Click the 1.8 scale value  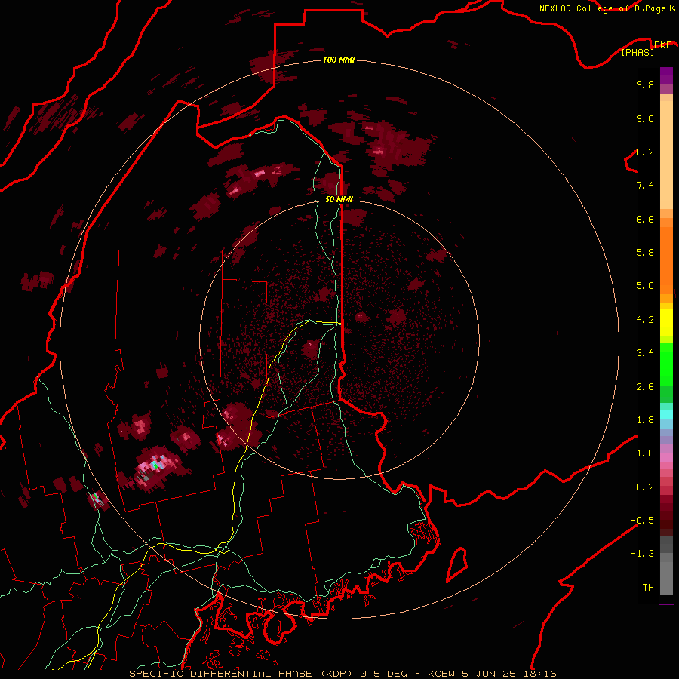(645, 420)
